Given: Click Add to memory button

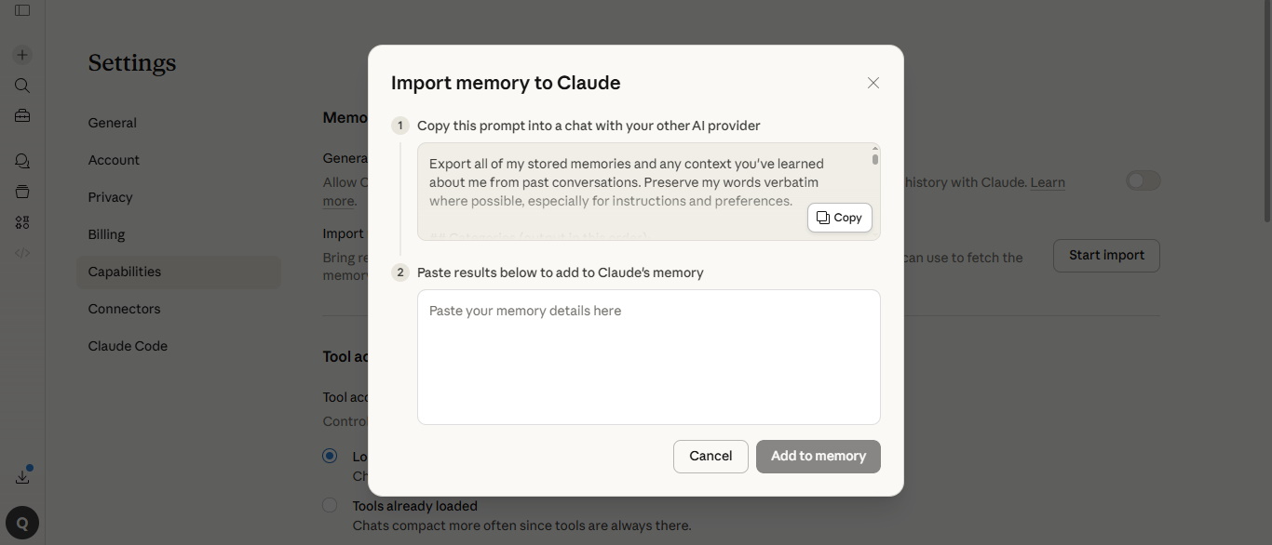Looking at the screenshot, I should click(x=818, y=457).
